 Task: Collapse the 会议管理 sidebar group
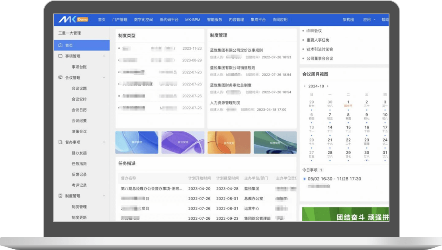coord(104,78)
